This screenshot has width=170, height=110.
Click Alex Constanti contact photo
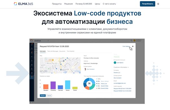[x=85, y=69]
